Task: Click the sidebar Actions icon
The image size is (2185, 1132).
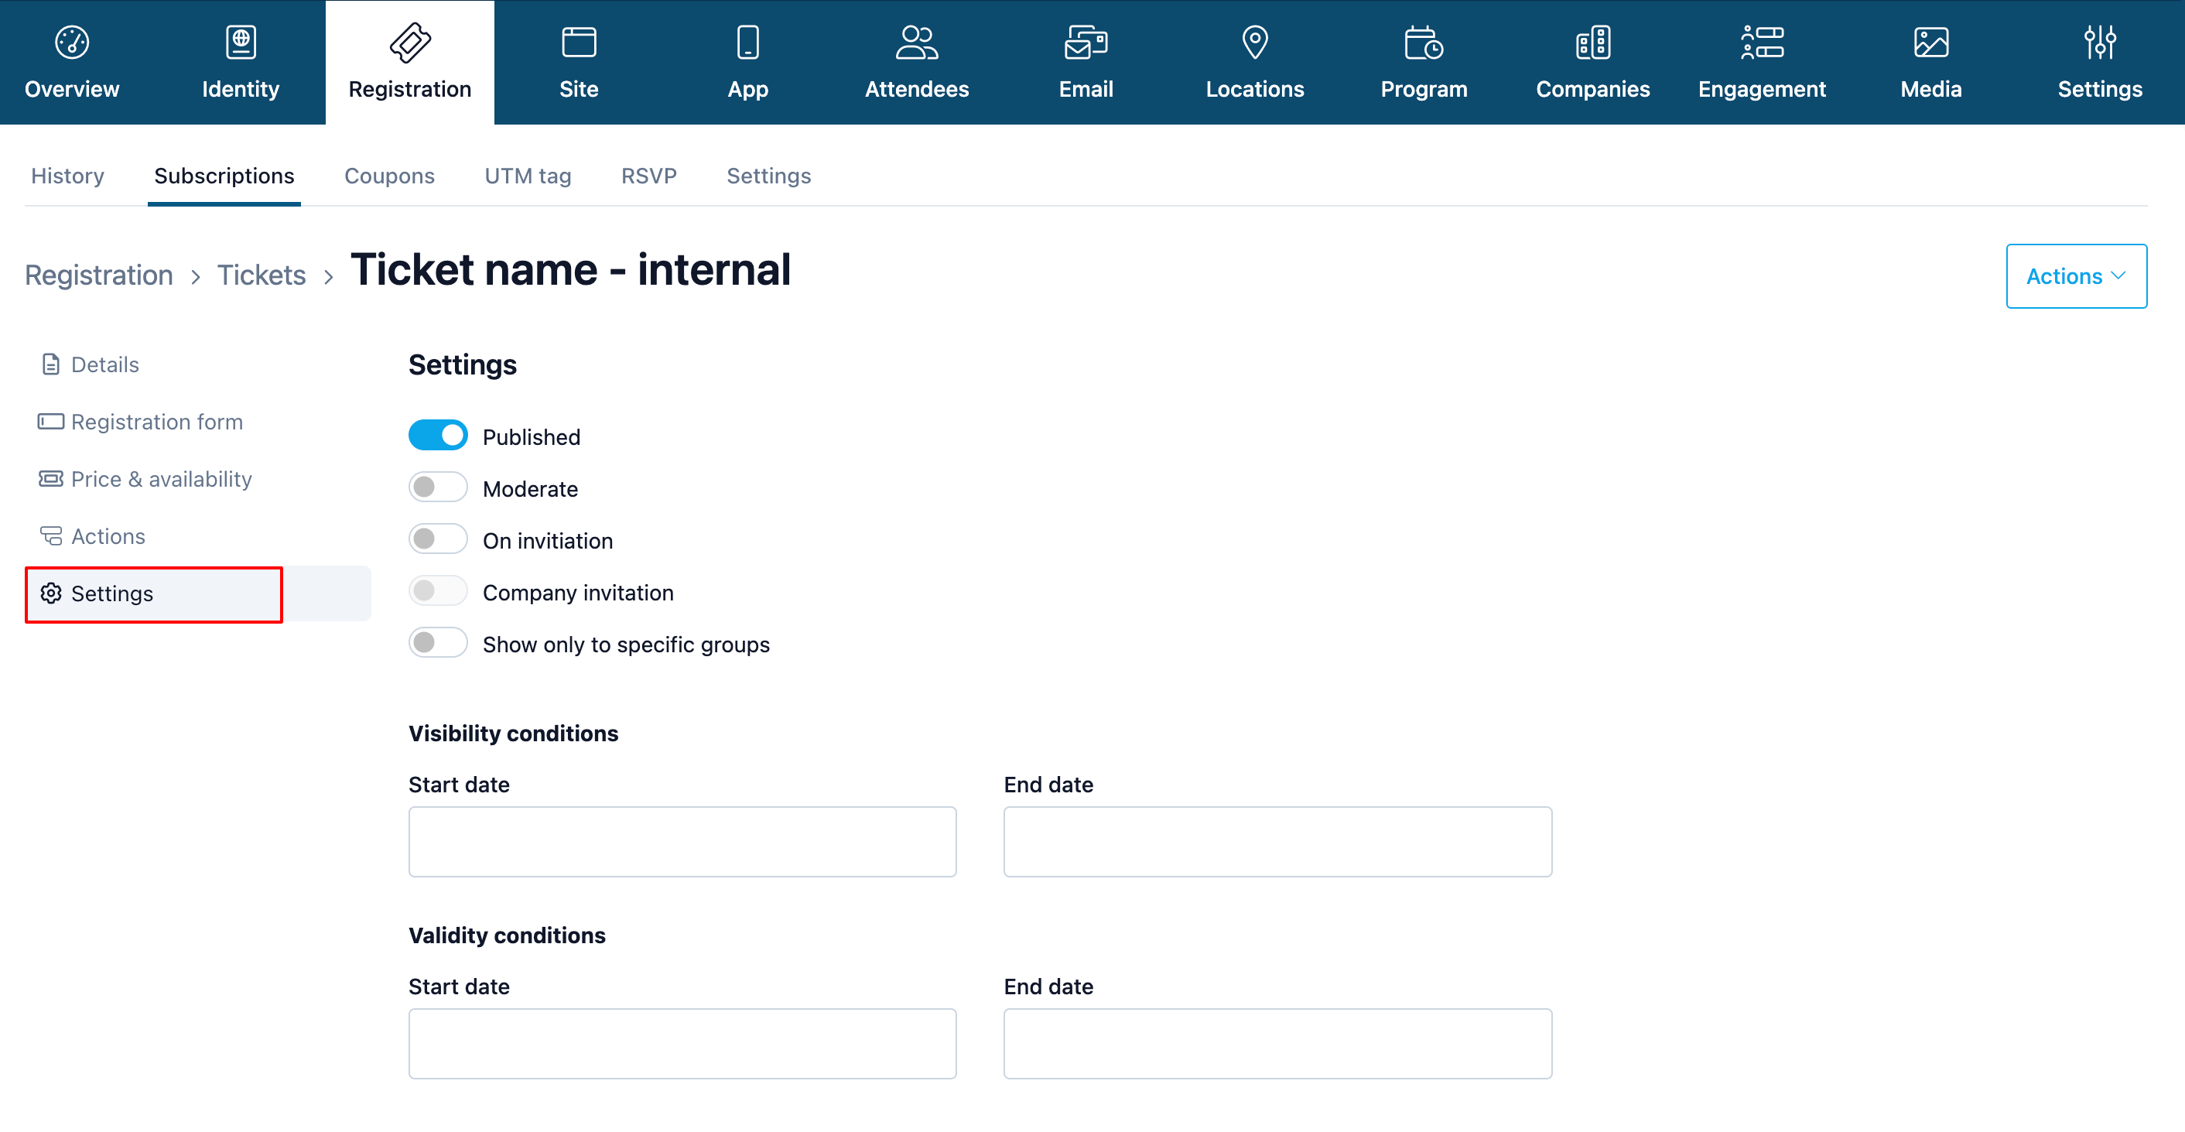Action: [51, 536]
